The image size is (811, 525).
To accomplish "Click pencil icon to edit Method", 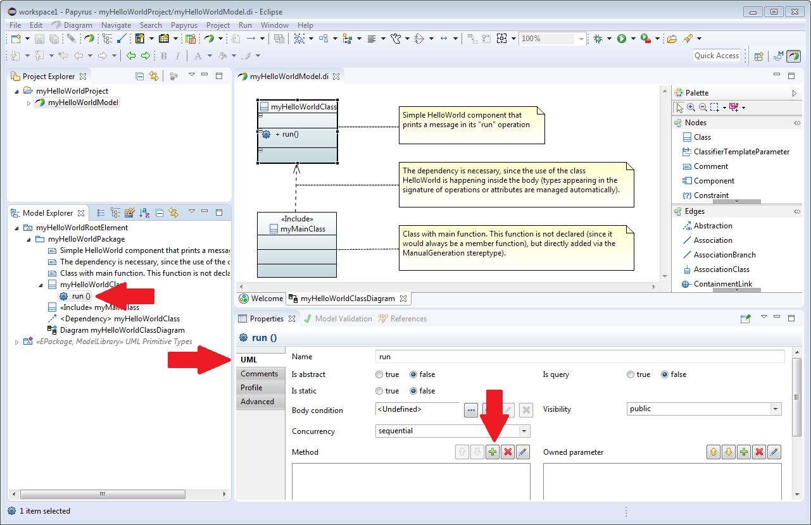I will [523, 452].
